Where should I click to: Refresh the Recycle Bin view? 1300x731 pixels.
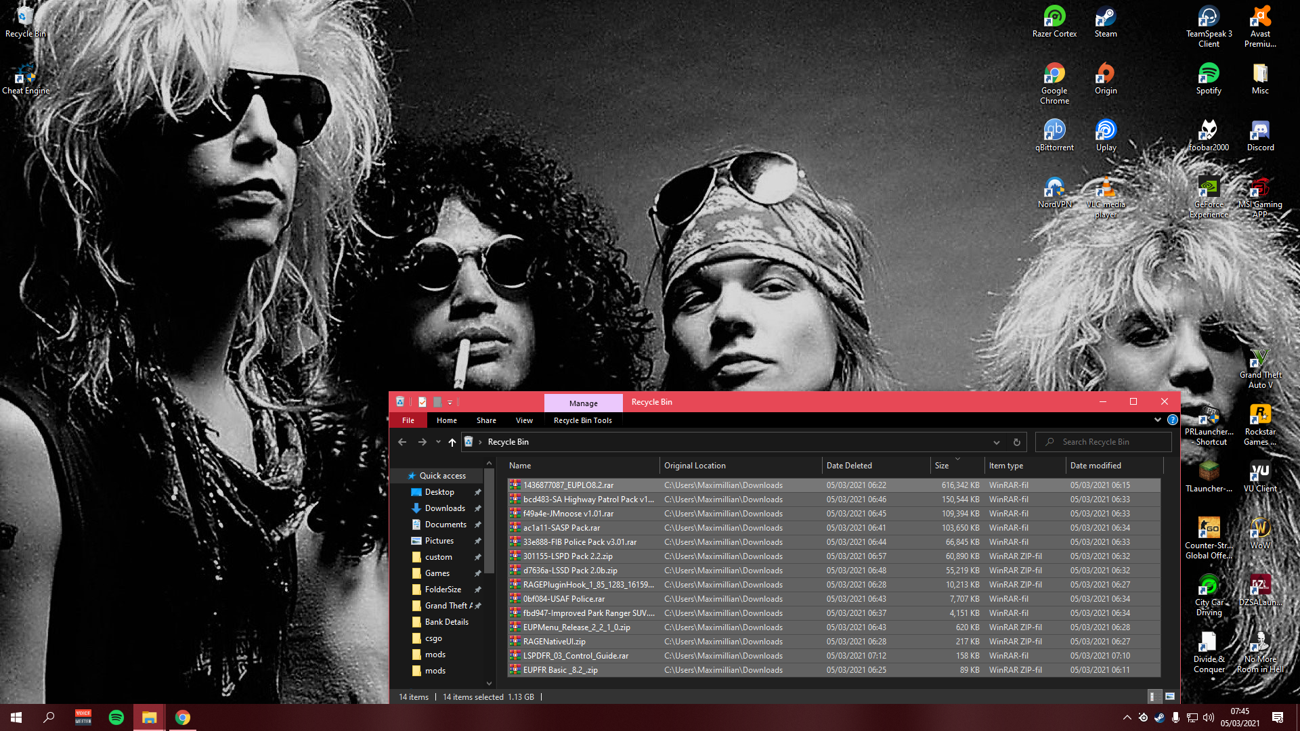coord(1016,442)
